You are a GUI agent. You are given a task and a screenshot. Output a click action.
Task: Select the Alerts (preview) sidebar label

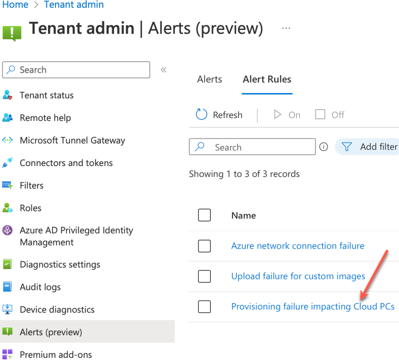click(x=51, y=332)
